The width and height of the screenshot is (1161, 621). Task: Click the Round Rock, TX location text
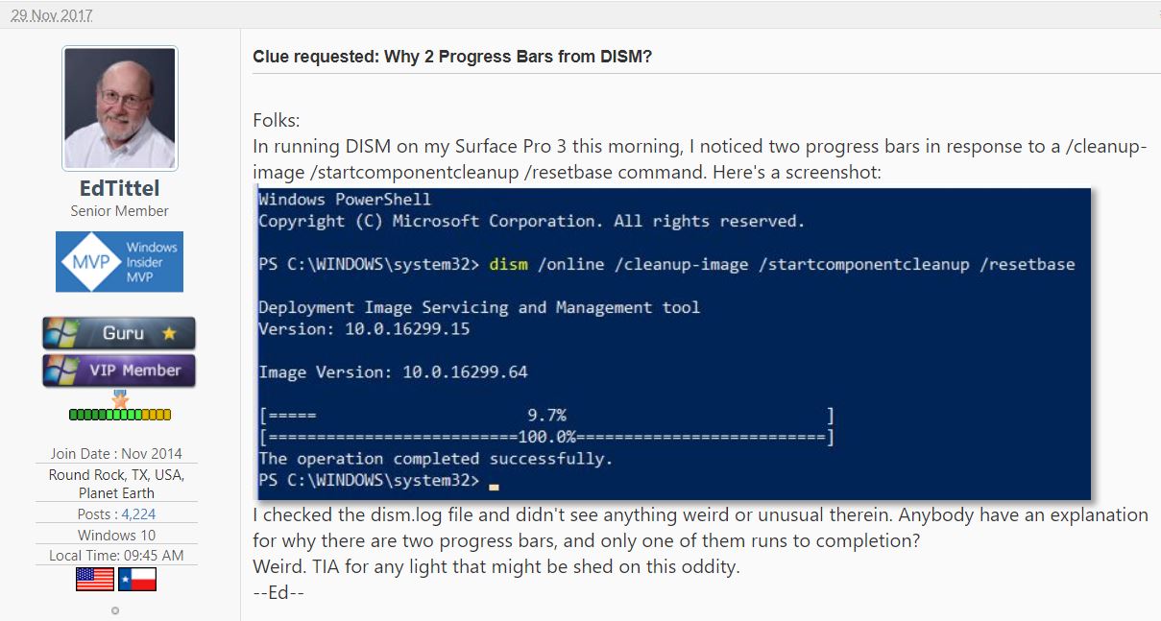point(118,475)
